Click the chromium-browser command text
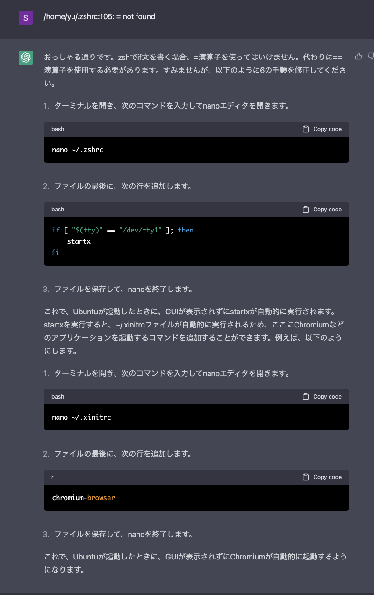374x595 pixels. click(x=84, y=498)
